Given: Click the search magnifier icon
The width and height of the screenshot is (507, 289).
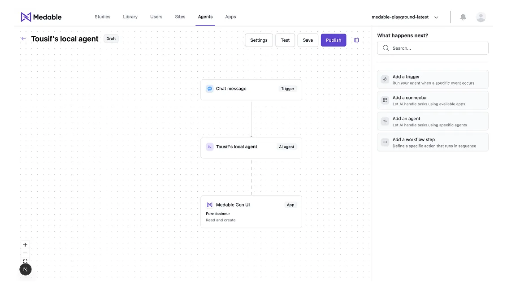Looking at the screenshot, I should click(x=386, y=48).
